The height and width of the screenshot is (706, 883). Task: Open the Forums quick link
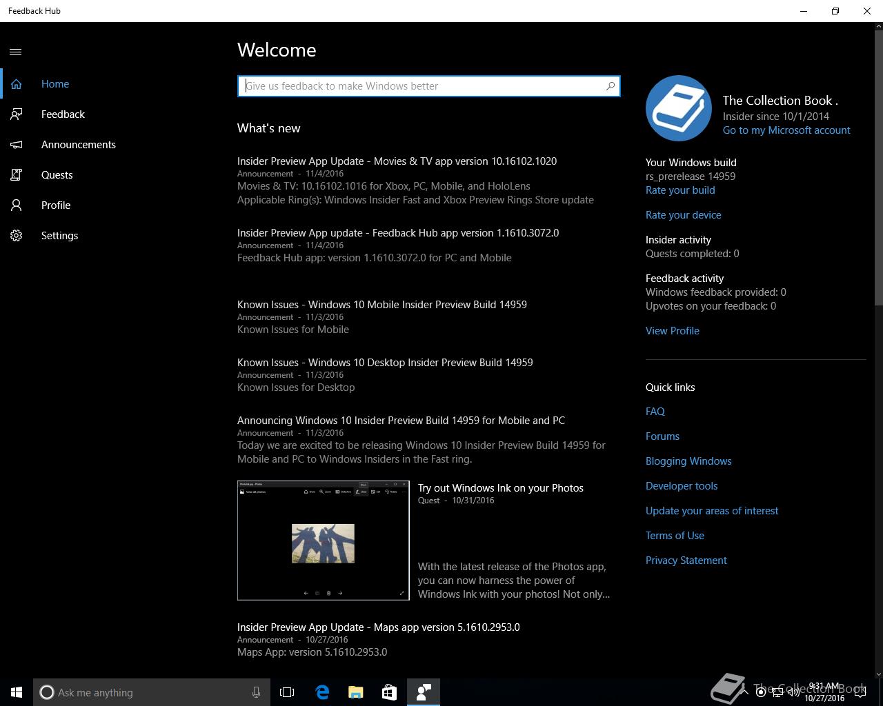[662, 436]
